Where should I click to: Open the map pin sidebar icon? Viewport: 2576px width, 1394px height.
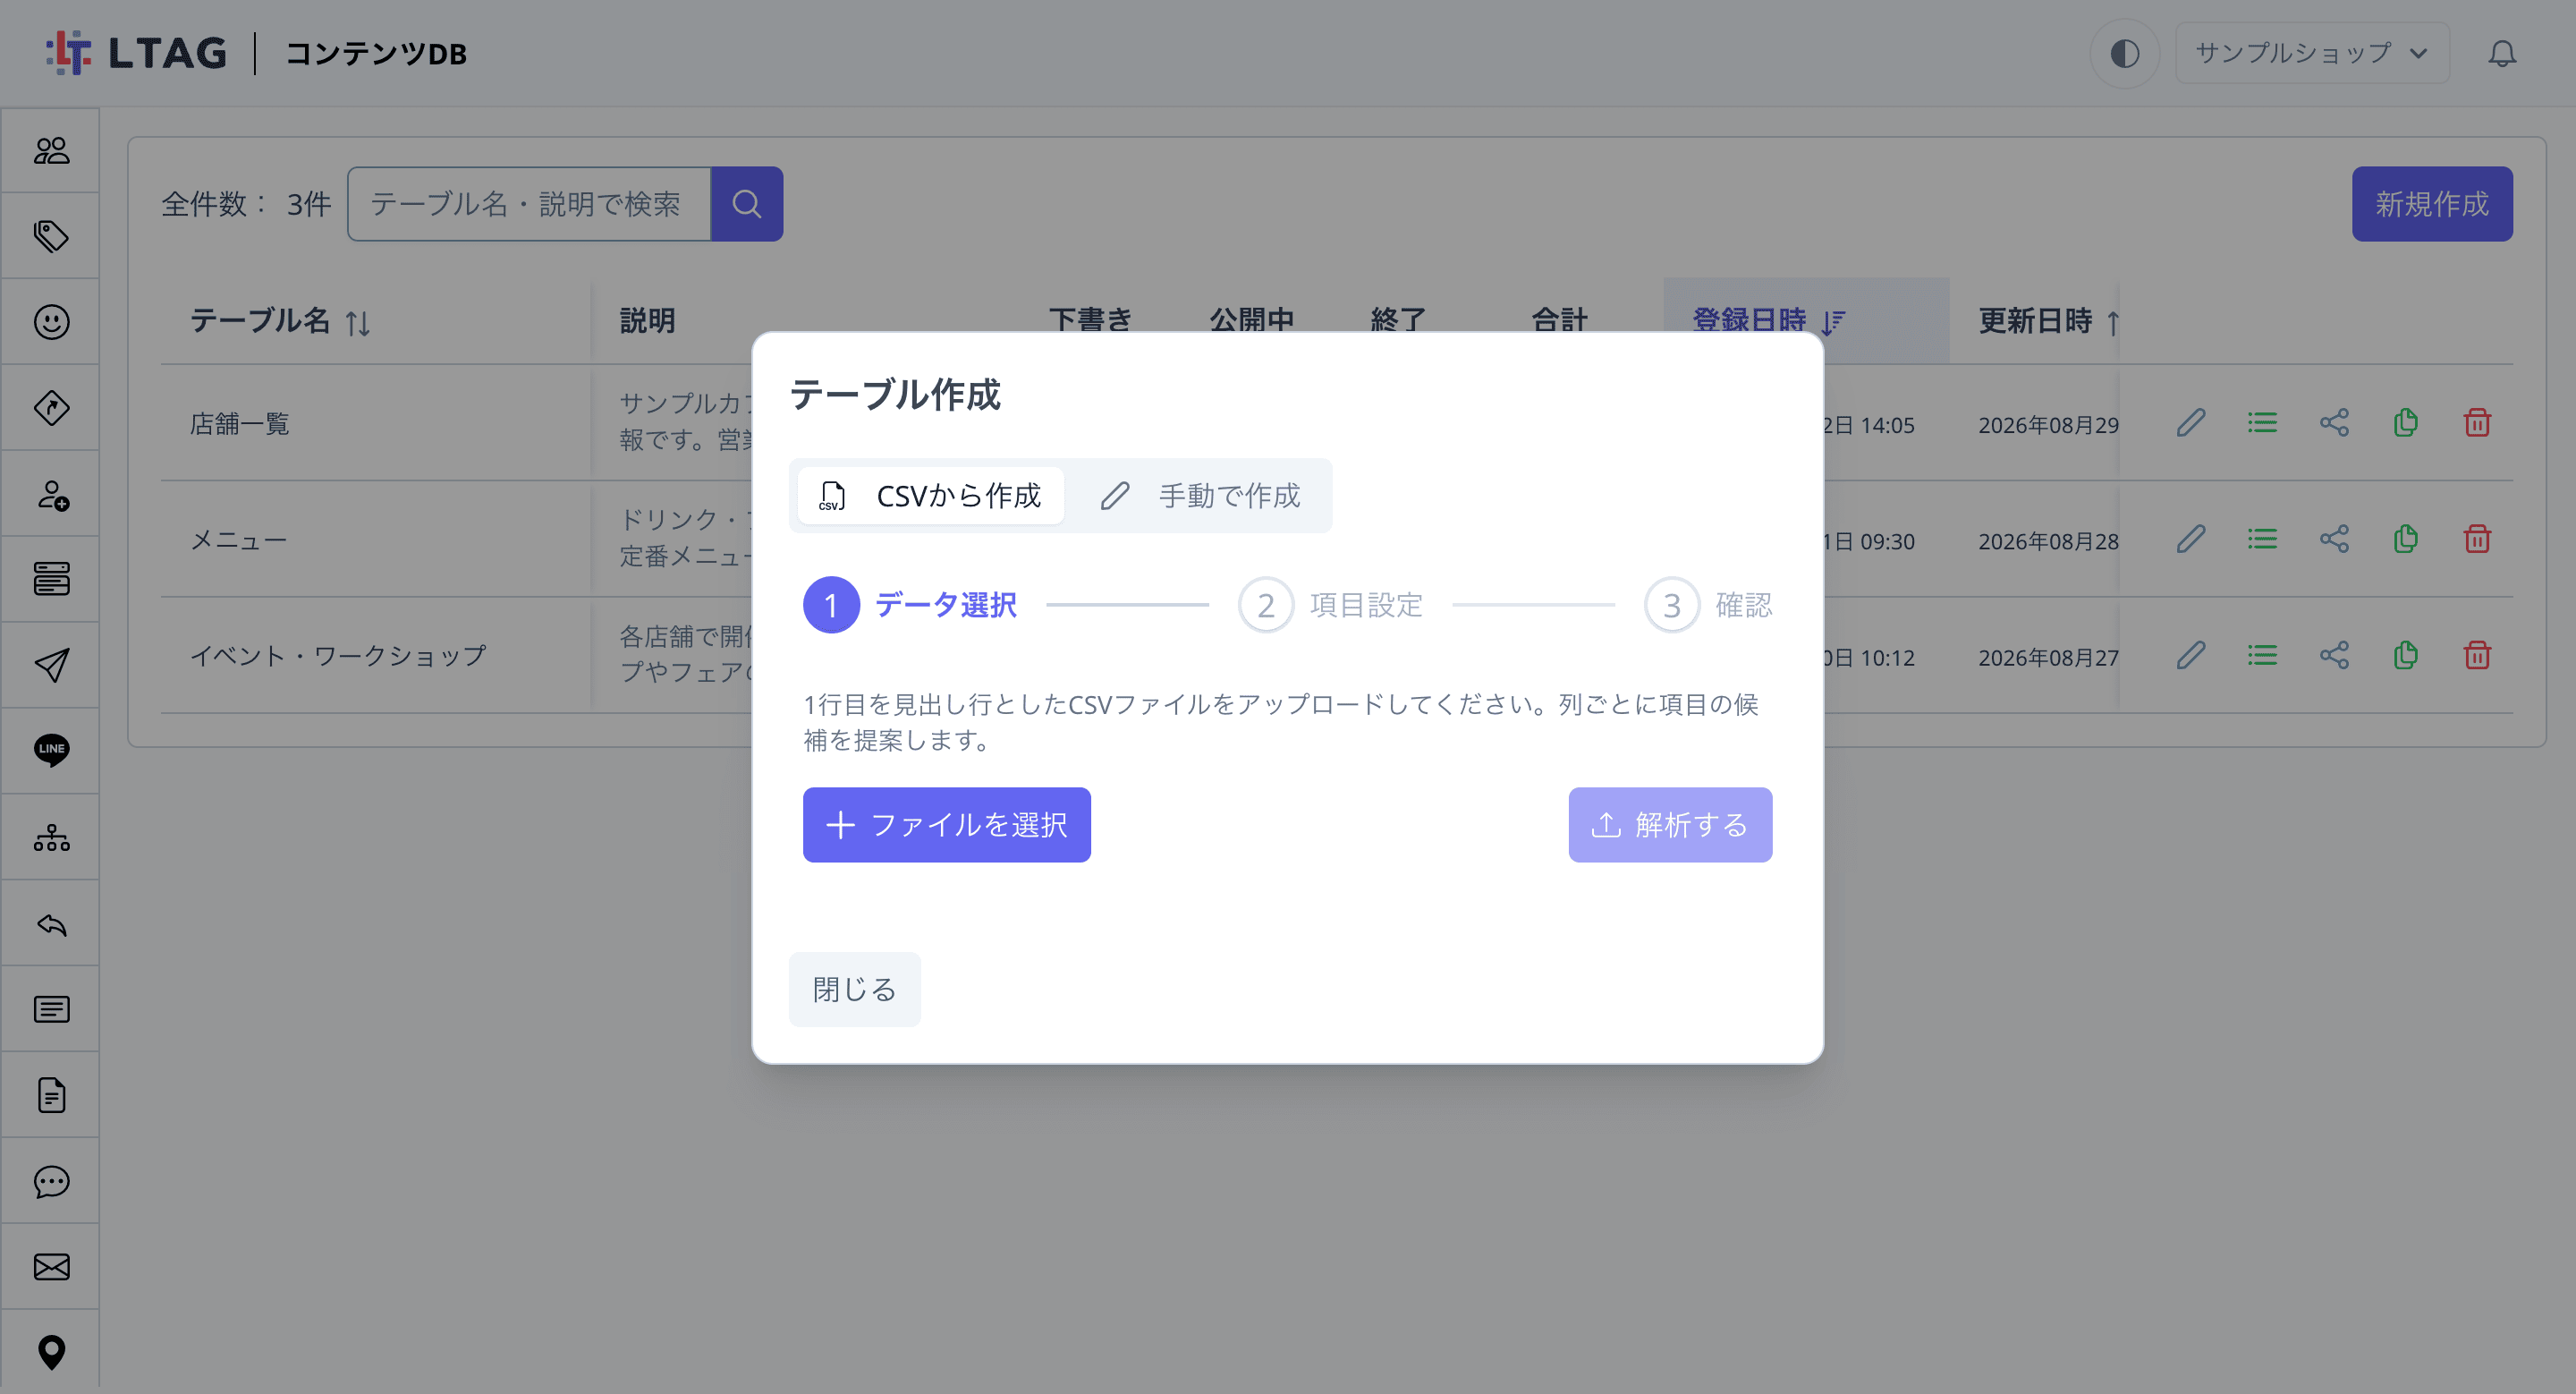coord(51,1352)
